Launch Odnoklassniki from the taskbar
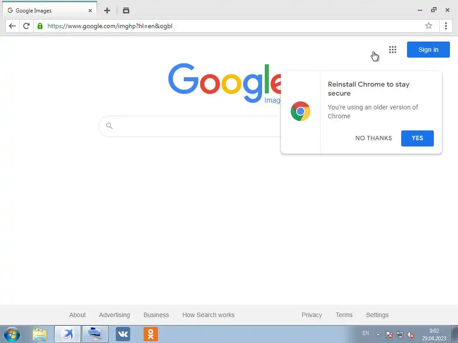This screenshot has height=343, width=458. [x=151, y=334]
